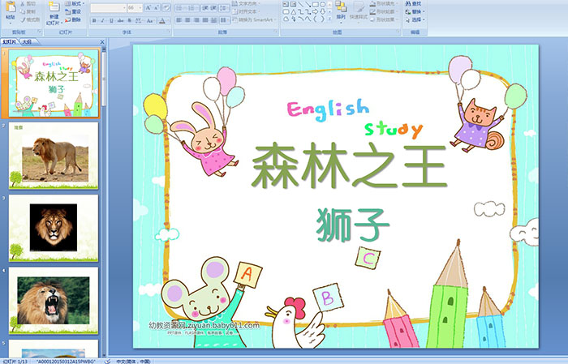Toggle bold formatting
The height and width of the screenshot is (364, 568).
(x=94, y=19)
